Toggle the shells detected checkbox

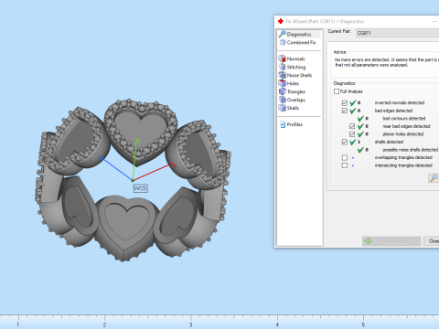(x=345, y=142)
